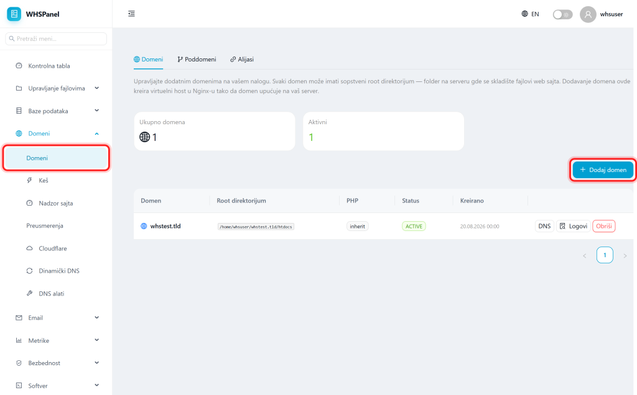Click the Email envelope icon
The width and height of the screenshot is (637, 395).
click(x=19, y=318)
